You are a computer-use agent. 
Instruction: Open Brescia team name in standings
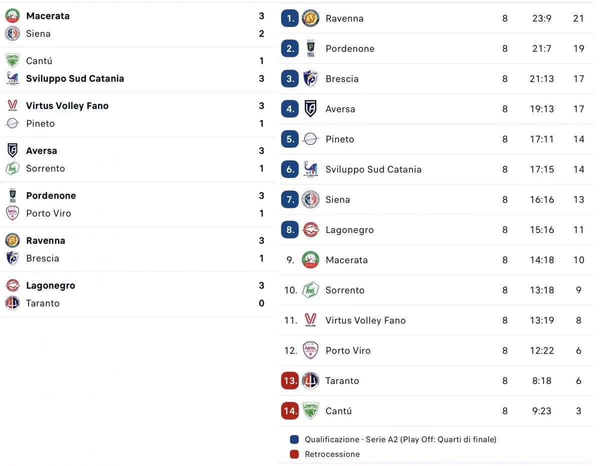click(x=342, y=79)
